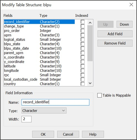The height and width of the screenshot is (140, 137).
Task: Check Indexed box for blpu_state
Action: [83, 44]
